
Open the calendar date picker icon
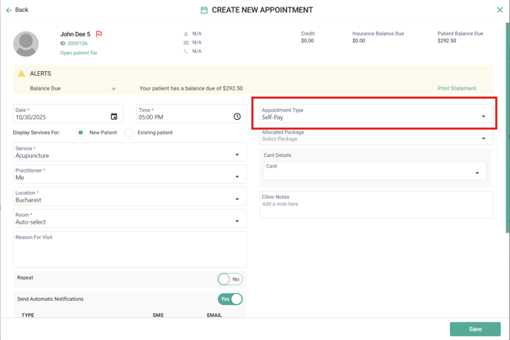tap(114, 116)
